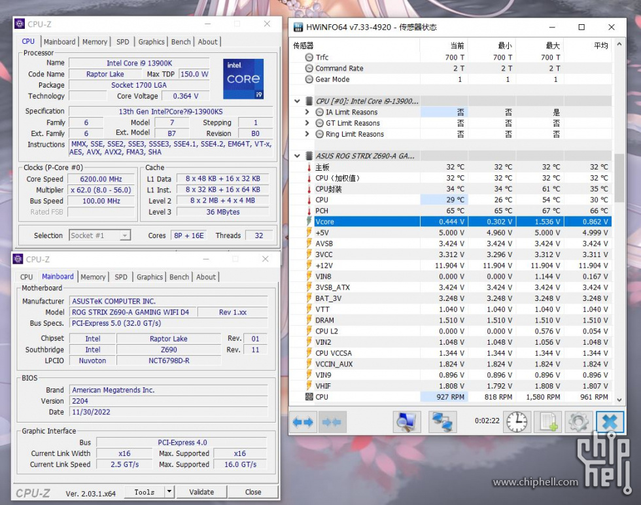This screenshot has width=641, height=505.
Task: Click IA Limit Reasons circle icon
Action: coord(320,112)
